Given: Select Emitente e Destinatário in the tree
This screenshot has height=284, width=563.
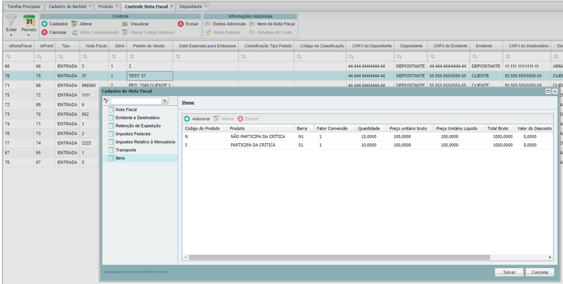Looking at the screenshot, I should 137,118.
